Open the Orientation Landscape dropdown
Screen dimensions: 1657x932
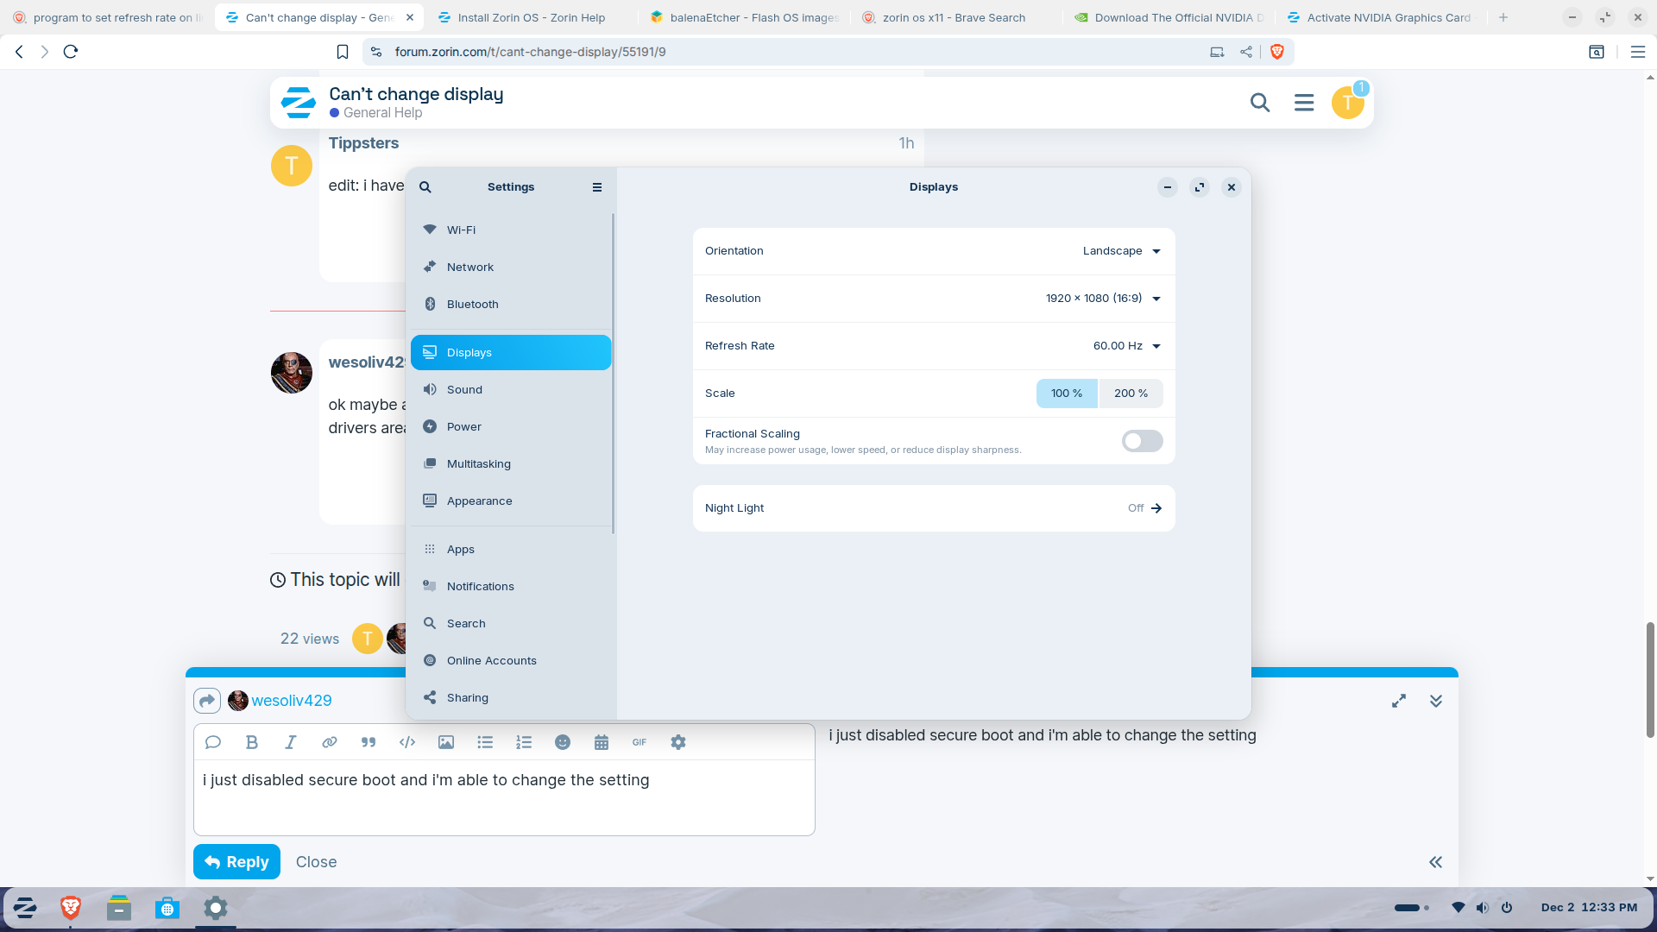click(x=1122, y=251)
